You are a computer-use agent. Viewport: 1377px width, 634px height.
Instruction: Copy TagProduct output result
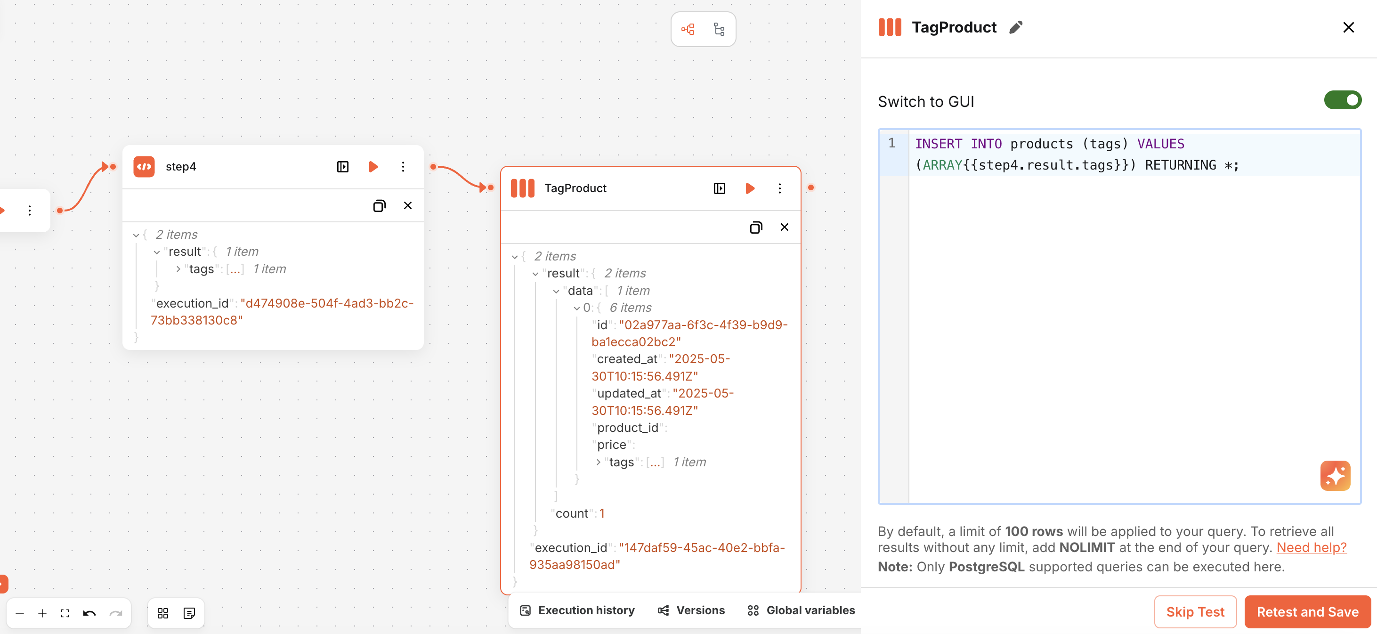(756, 227)
